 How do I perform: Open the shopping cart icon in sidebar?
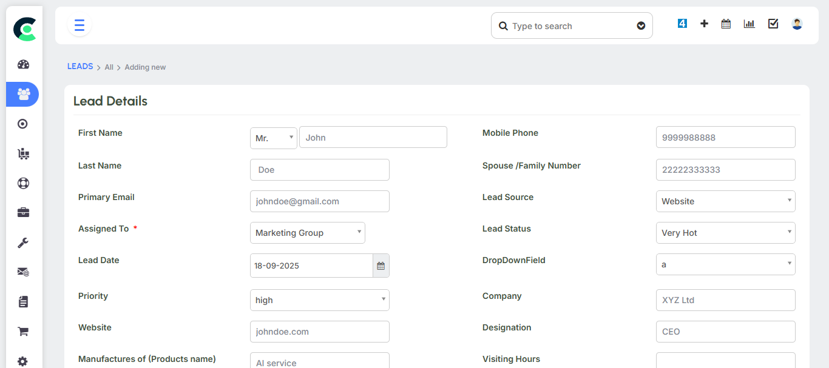click(22, 331)
